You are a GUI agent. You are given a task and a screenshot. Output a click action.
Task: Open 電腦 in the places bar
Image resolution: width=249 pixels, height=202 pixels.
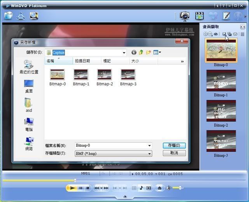[29, 125]
